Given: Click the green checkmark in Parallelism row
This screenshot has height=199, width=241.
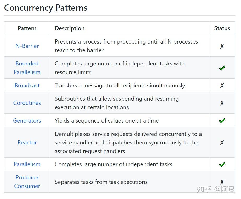Looking at the screenshot, I should click(222, 165).
